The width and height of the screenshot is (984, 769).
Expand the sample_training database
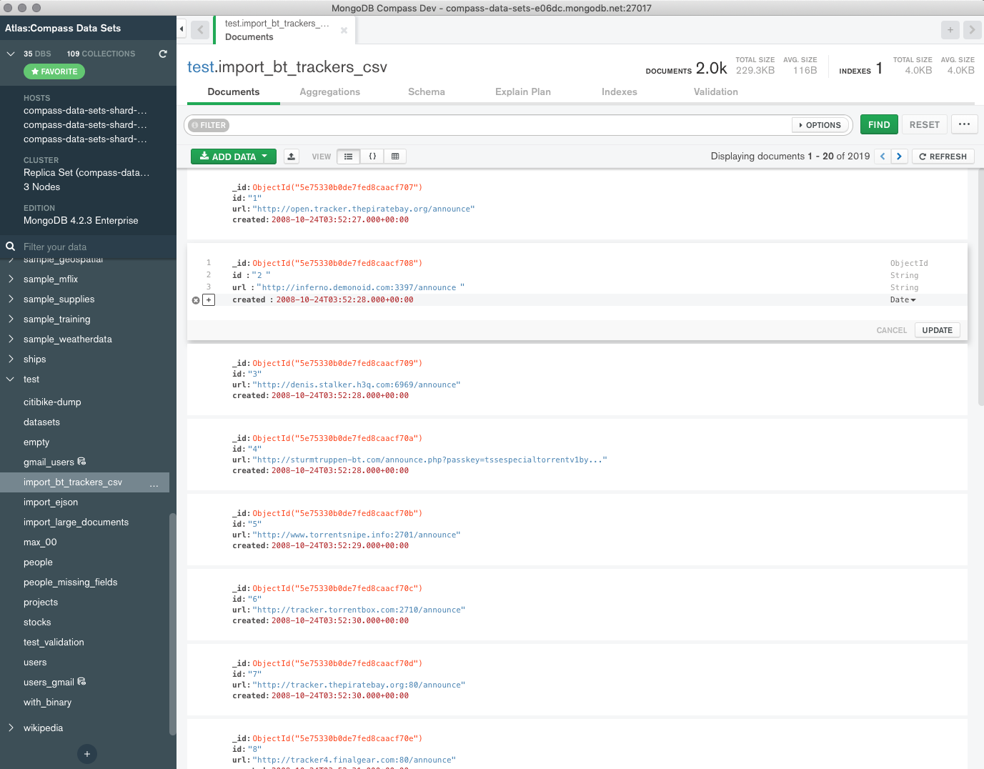pyautogui.click(x=11, y=319)
